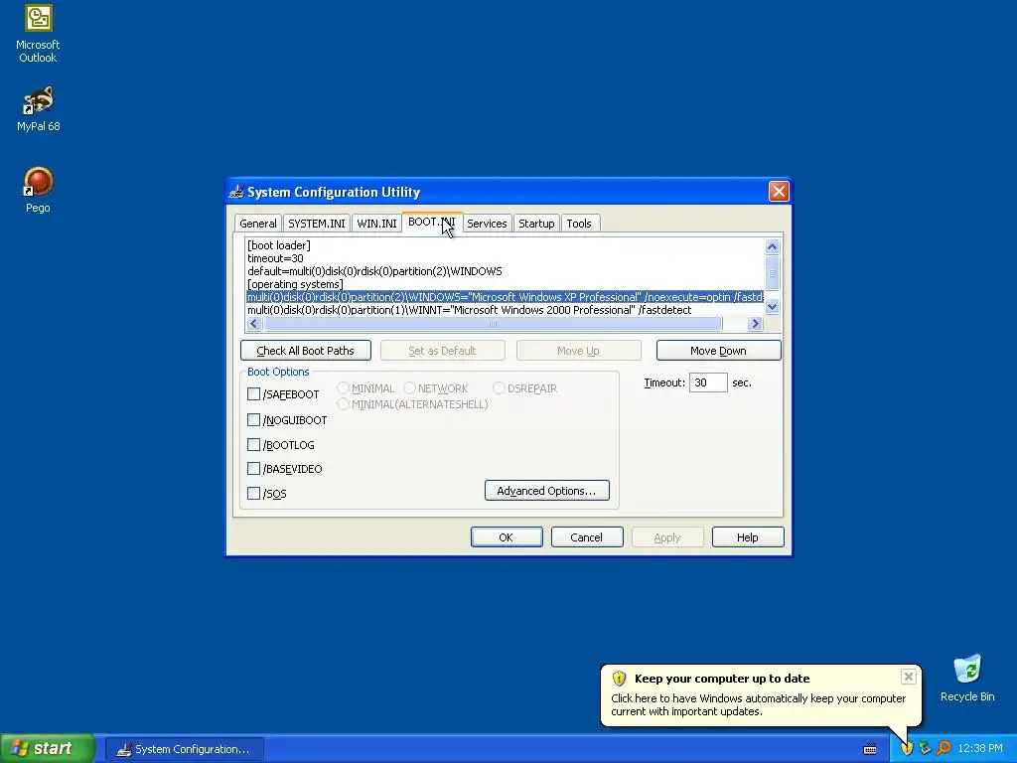Click the Apply button
Screen dimensions: 1017x763
666,537
